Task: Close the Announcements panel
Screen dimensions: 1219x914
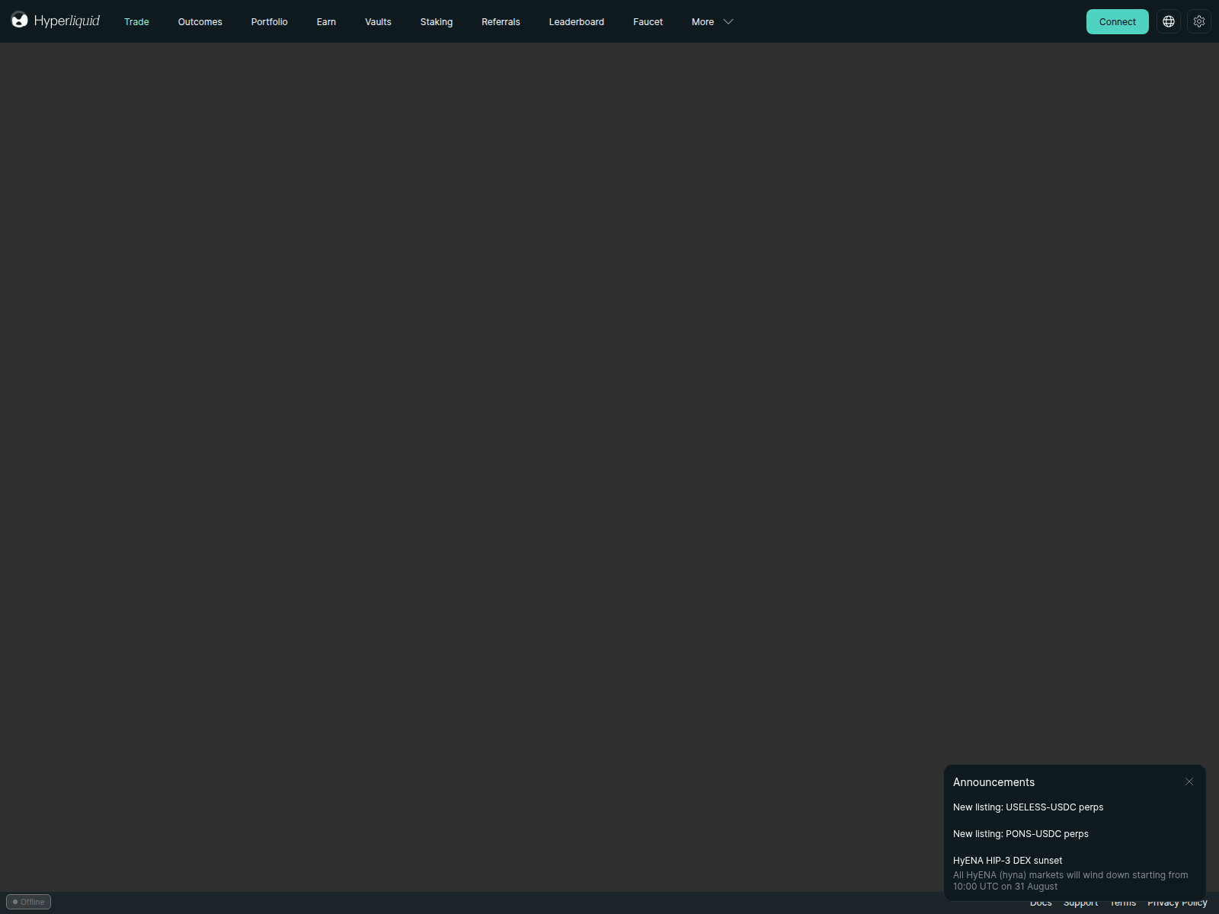Action: tap(1189, 781)
